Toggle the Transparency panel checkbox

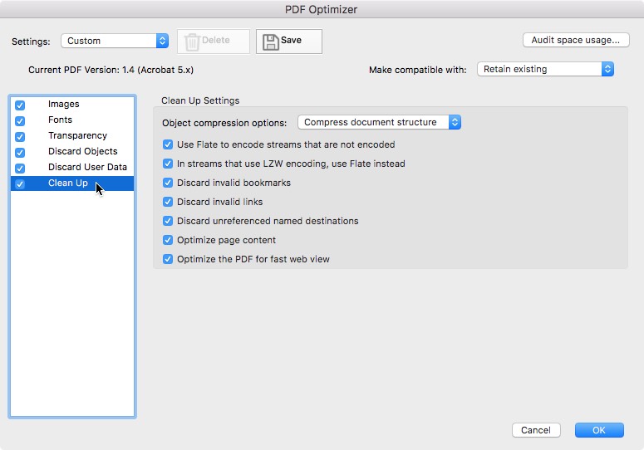pyautogui.click(x=20, y=137)
